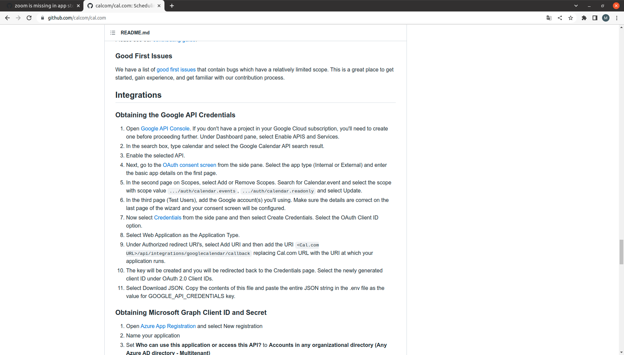Follow the OAuth consent screen link
Viewport: 624px width, 355px height.
pos(189,165)
